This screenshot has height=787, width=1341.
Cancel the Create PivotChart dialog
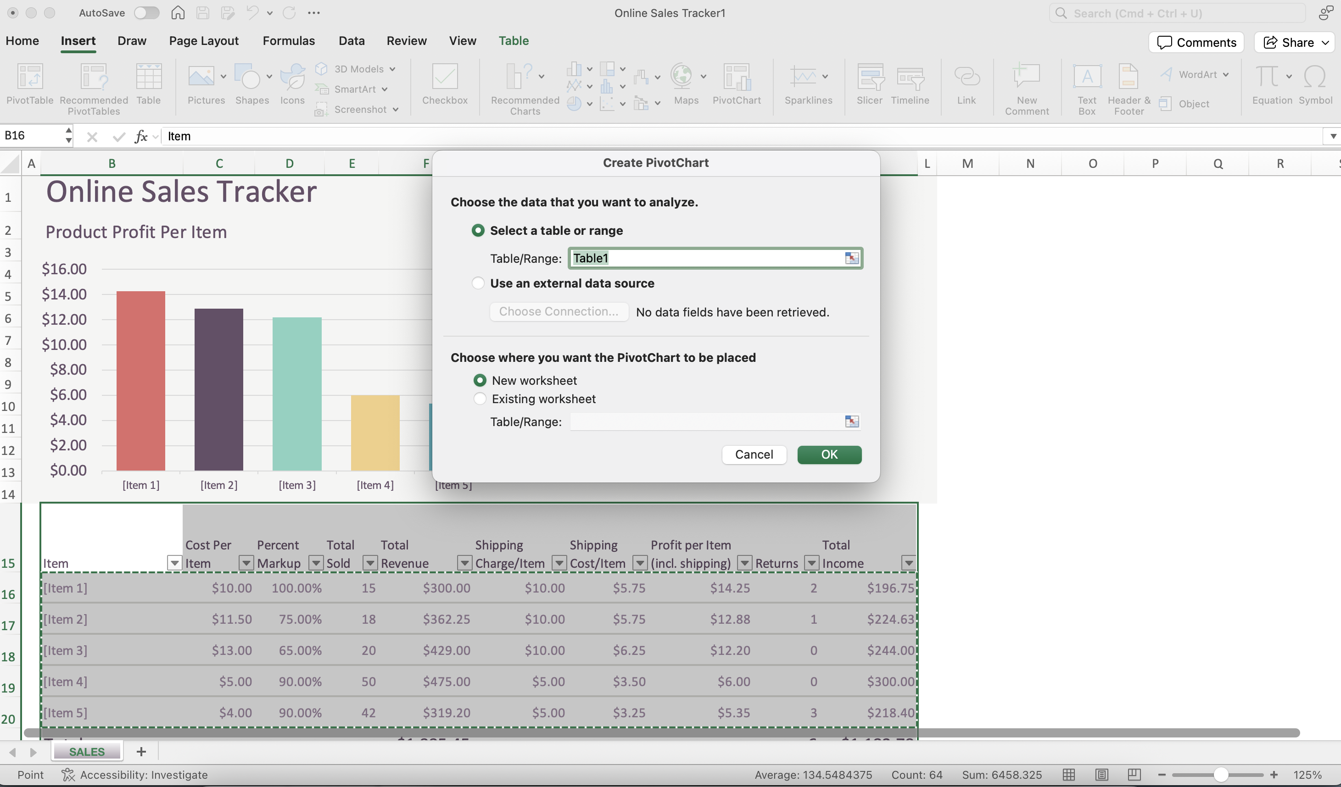click(x=754, y=454)
